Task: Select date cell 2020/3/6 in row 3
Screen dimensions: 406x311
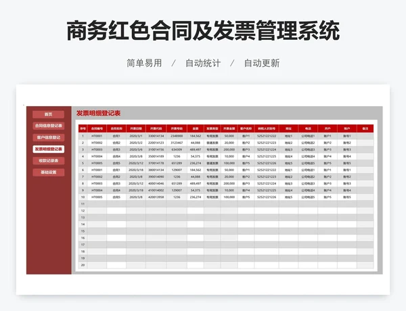Action: pyautogui.click(x=136, y=149)
